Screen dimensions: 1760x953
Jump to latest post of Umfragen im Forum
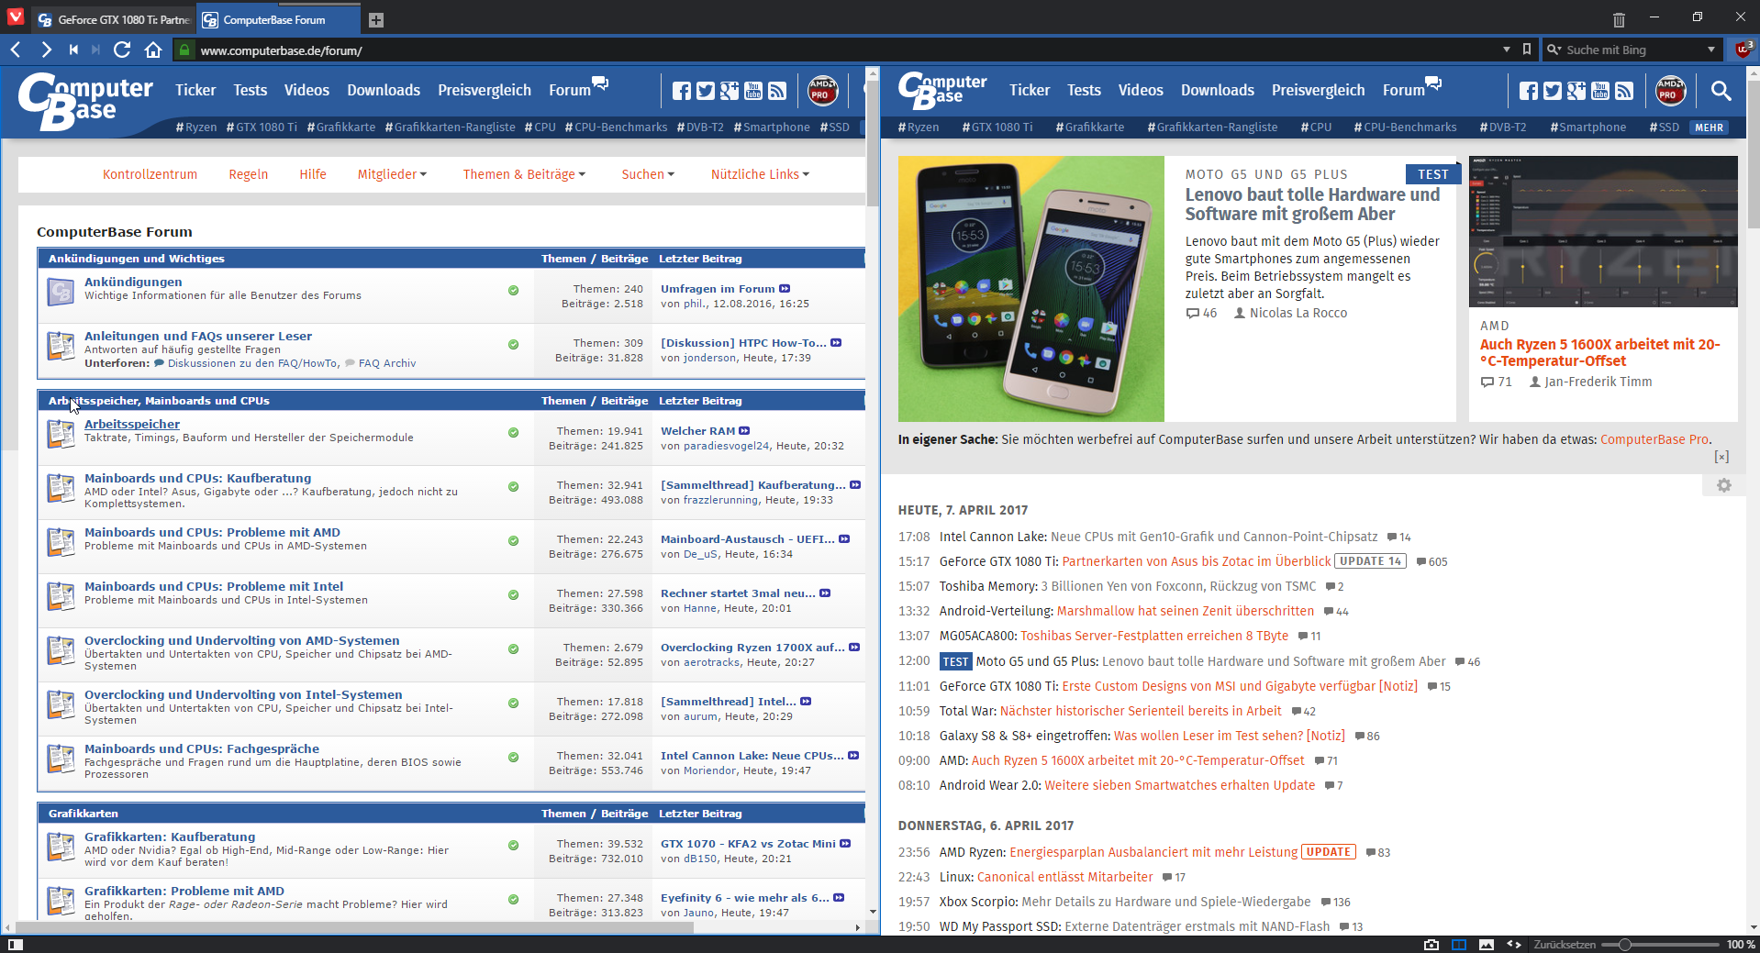[x=785, y=289]
